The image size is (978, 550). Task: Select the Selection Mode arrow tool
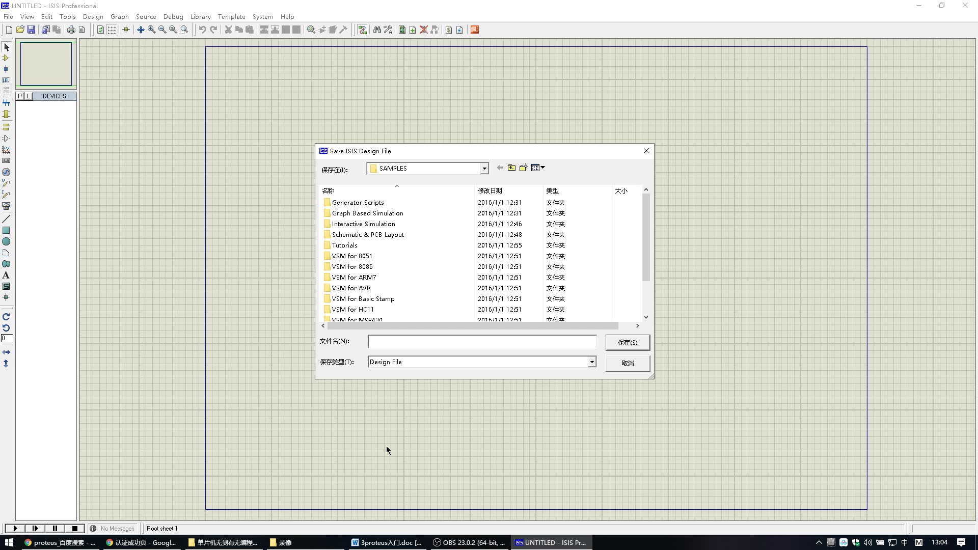coord(6,47)
